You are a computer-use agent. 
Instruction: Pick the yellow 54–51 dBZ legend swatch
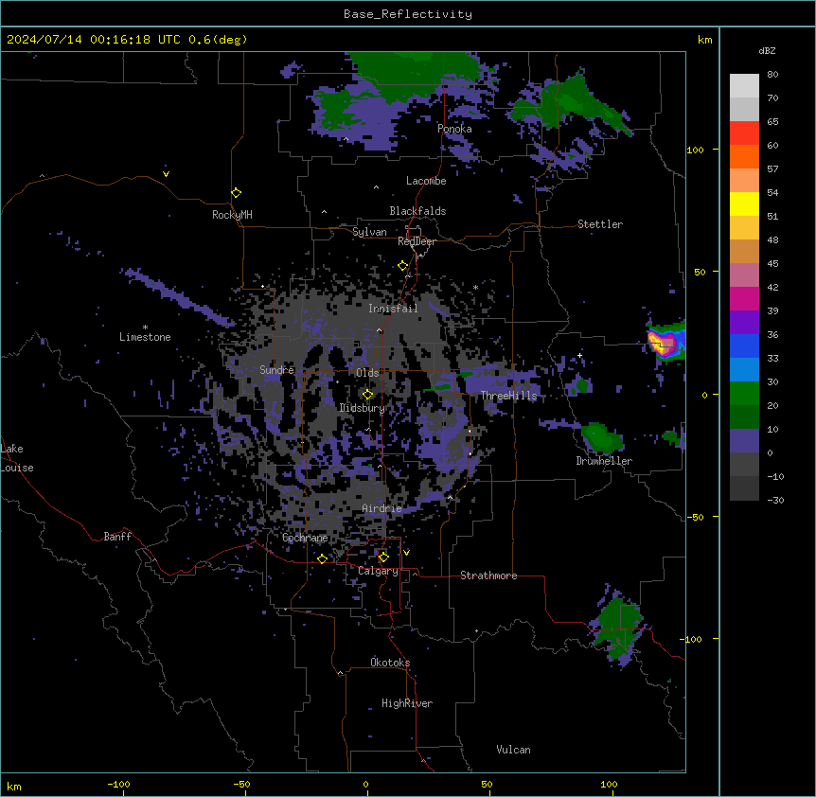[x=744, y=204]
